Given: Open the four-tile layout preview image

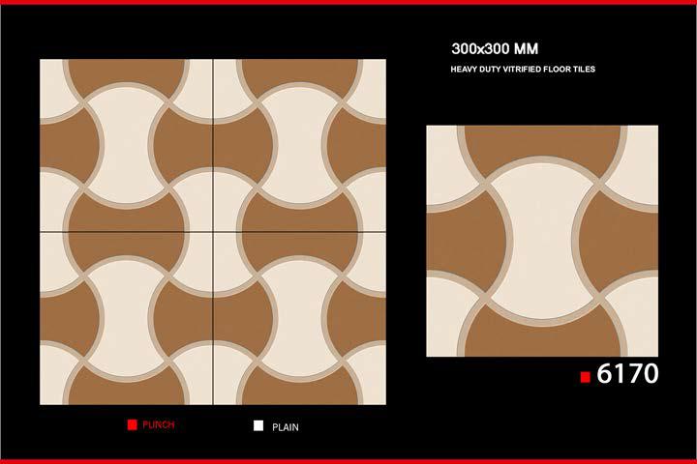Looking at the screenshot, I should click(x=213, y=232).
